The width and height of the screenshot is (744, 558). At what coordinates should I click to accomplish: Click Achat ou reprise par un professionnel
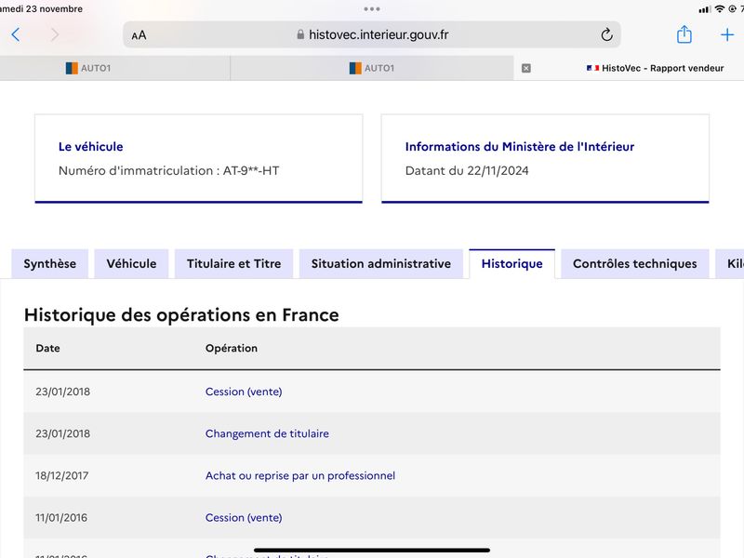300,475
